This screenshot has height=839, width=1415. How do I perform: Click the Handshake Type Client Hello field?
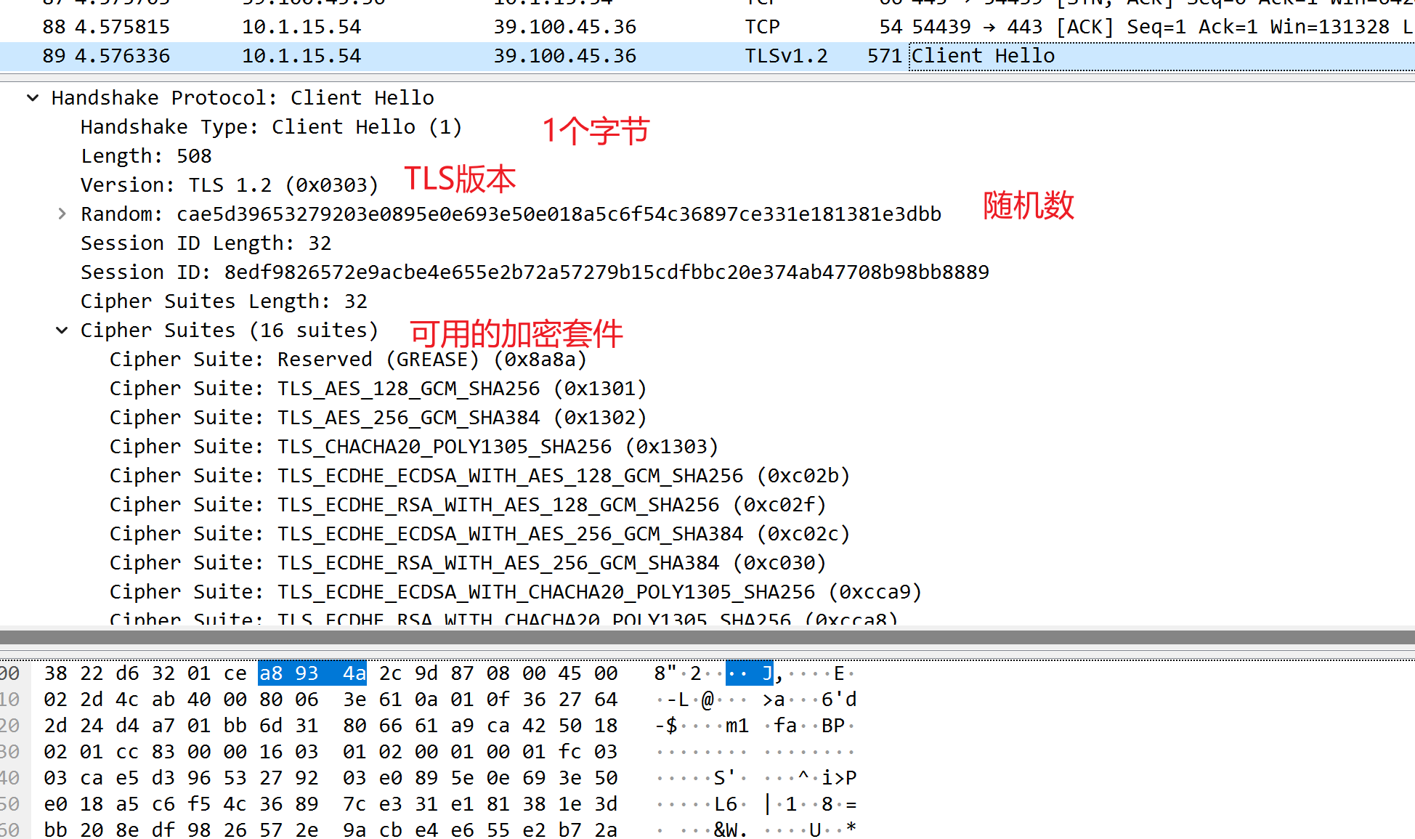click(271, 127)
